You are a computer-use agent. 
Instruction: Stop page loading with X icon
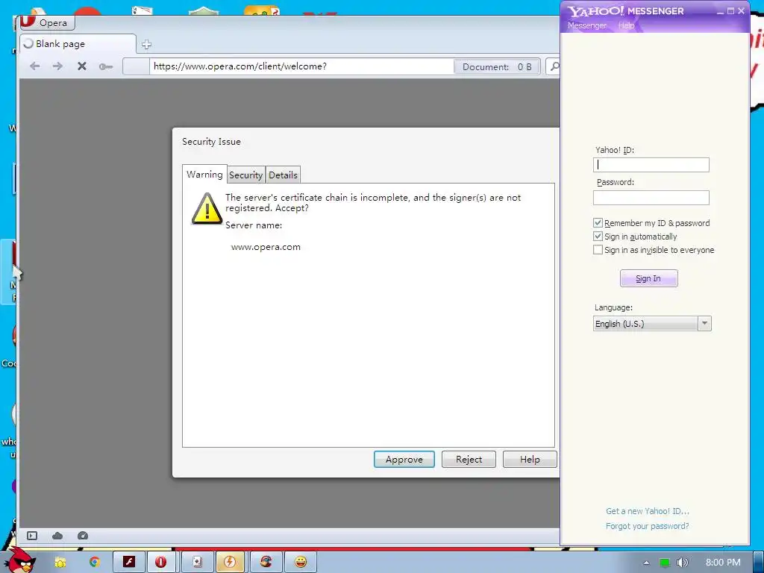[82, 66]
